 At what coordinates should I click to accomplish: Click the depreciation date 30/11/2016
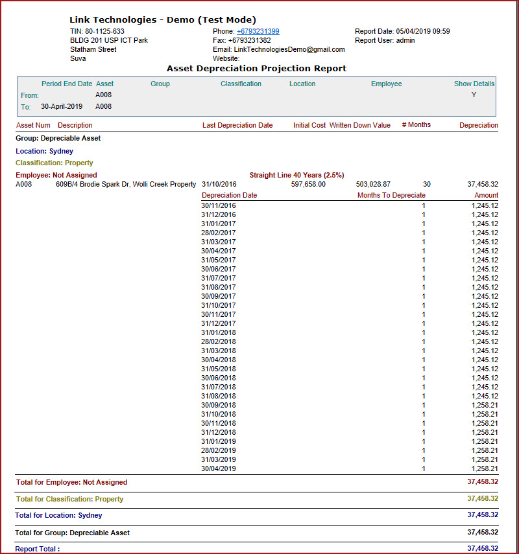[x=218, y=205]
